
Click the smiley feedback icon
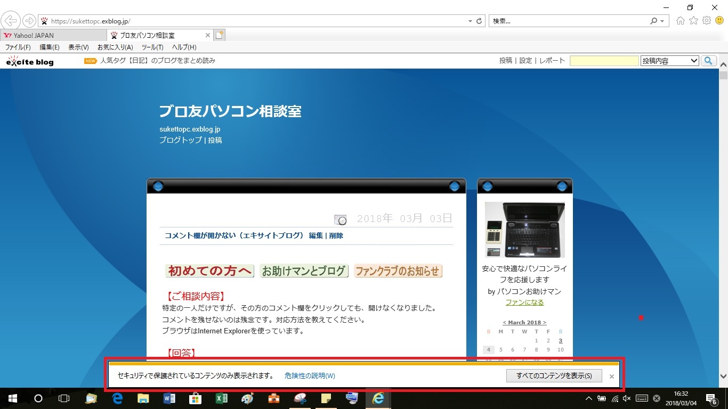click(x=719, y=21)
